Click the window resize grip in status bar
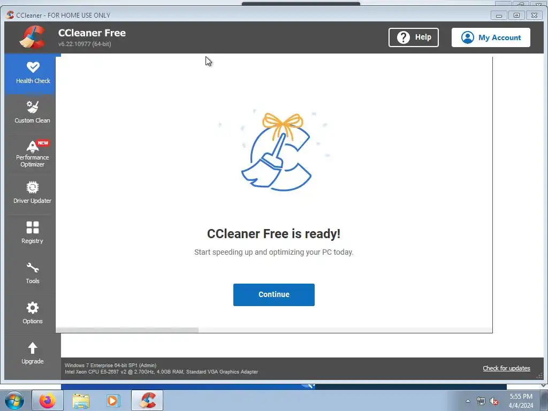The image size is (548, 411). pos(539,376)
